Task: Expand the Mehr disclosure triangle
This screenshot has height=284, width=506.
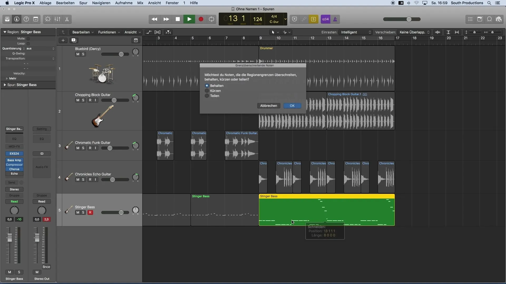Action: (x=7, y=79)
